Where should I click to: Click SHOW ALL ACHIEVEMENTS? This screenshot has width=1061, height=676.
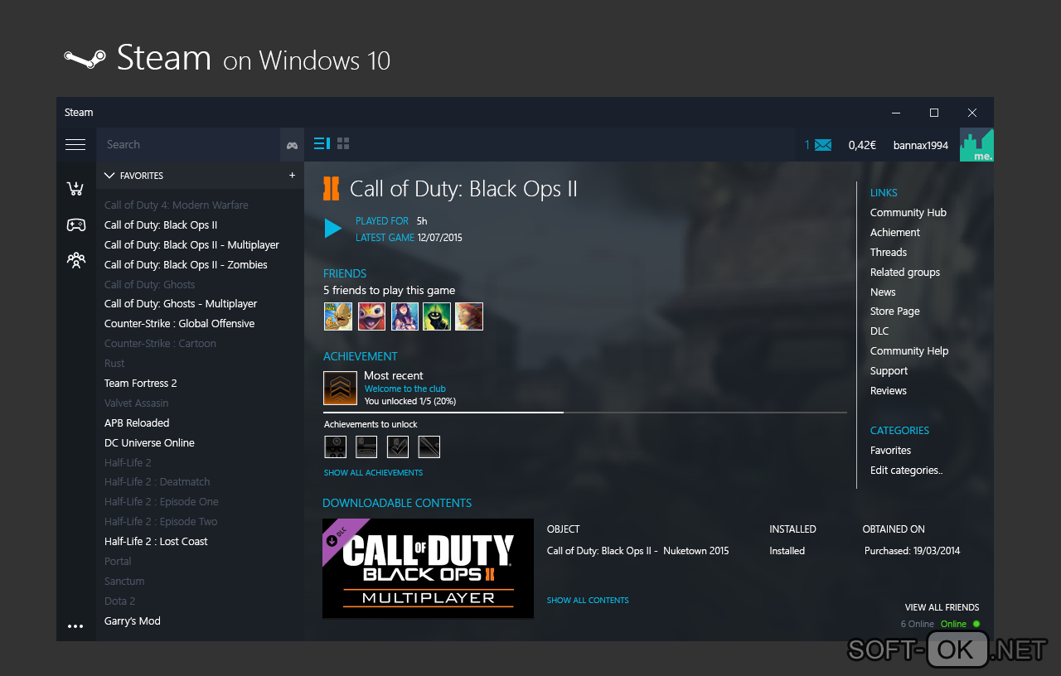tap(373, 473)
